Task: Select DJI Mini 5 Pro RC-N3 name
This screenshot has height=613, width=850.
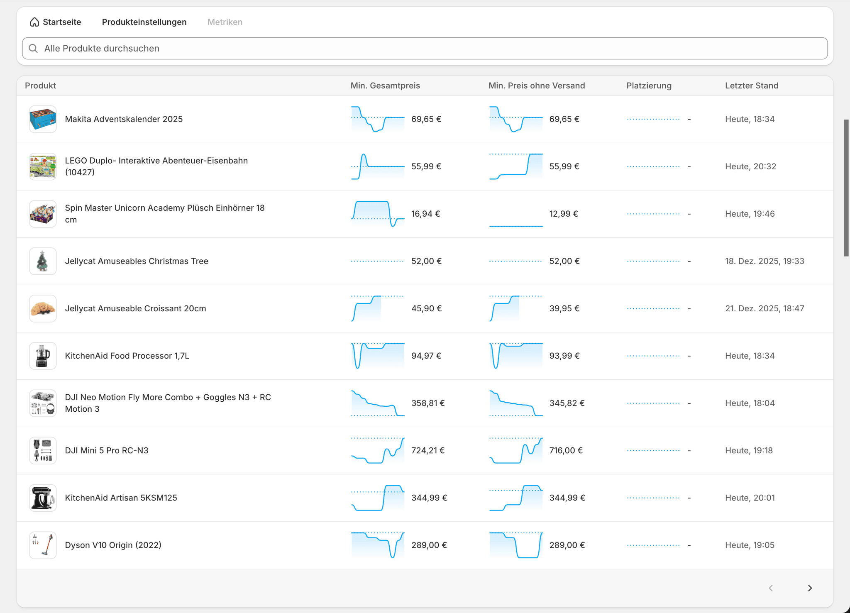Action: [x=107, y=450]
